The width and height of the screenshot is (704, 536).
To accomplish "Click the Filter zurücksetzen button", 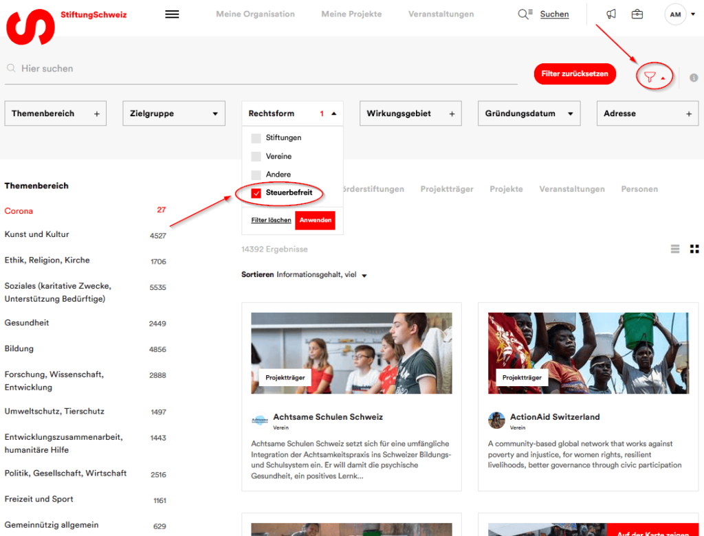I will click(575, 74).
